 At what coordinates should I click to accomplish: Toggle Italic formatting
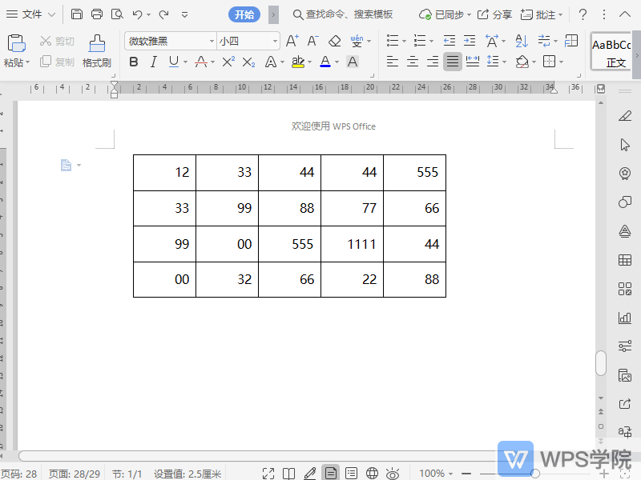[x=153, y=62]
